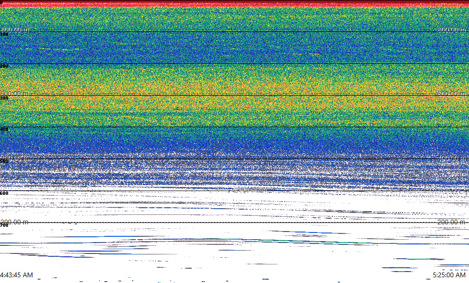Click the '5:25:00 AM' end time label

click(x=449, y=275)
